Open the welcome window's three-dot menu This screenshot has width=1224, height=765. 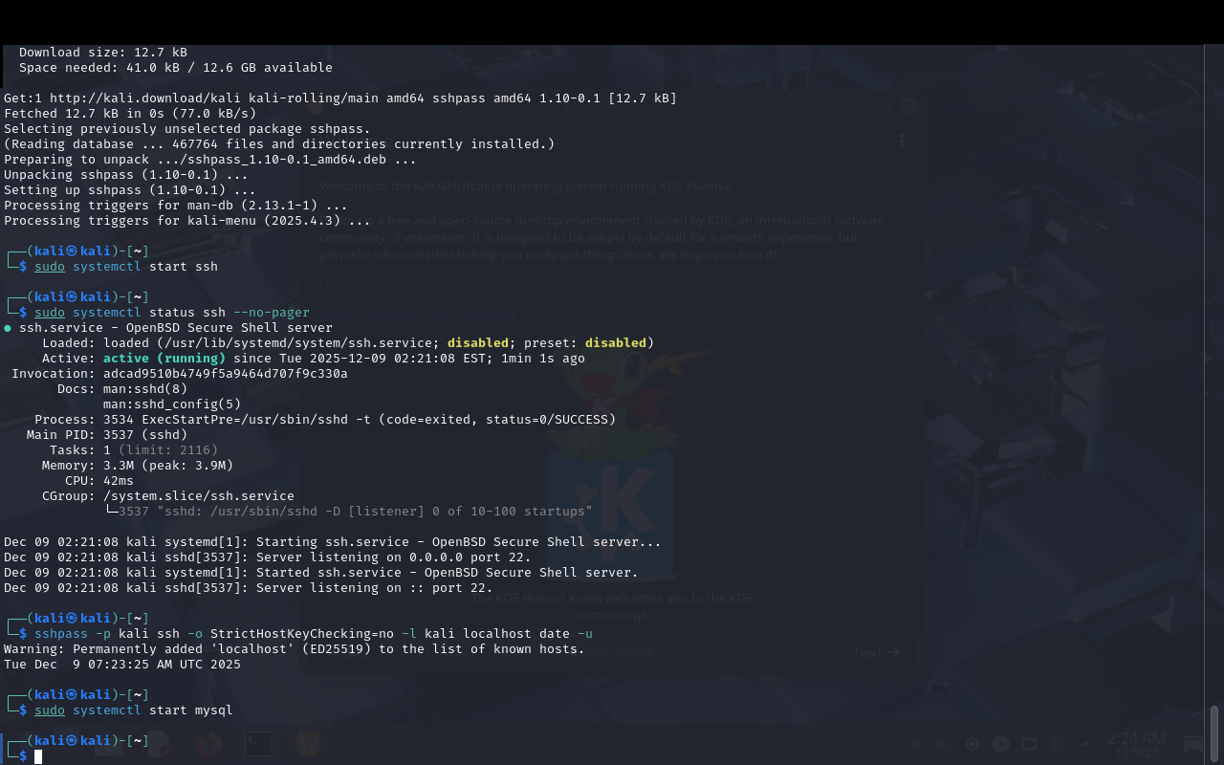click(901, 141)
